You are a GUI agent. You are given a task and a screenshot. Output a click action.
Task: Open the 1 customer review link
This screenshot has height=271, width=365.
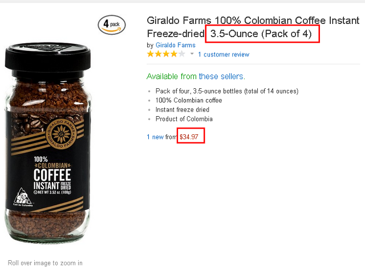(224, 55)
